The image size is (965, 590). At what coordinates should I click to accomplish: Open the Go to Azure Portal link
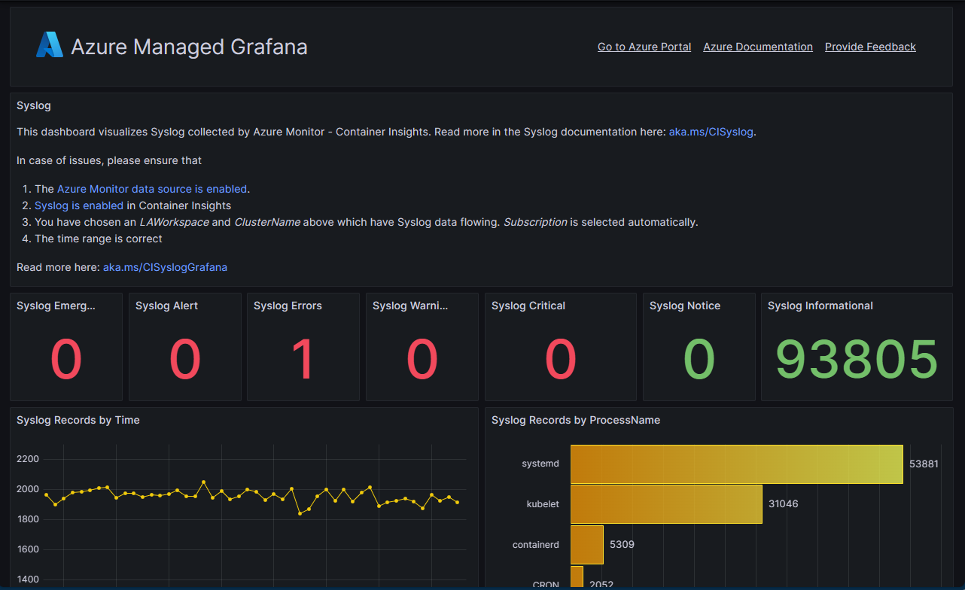point(644,47)
